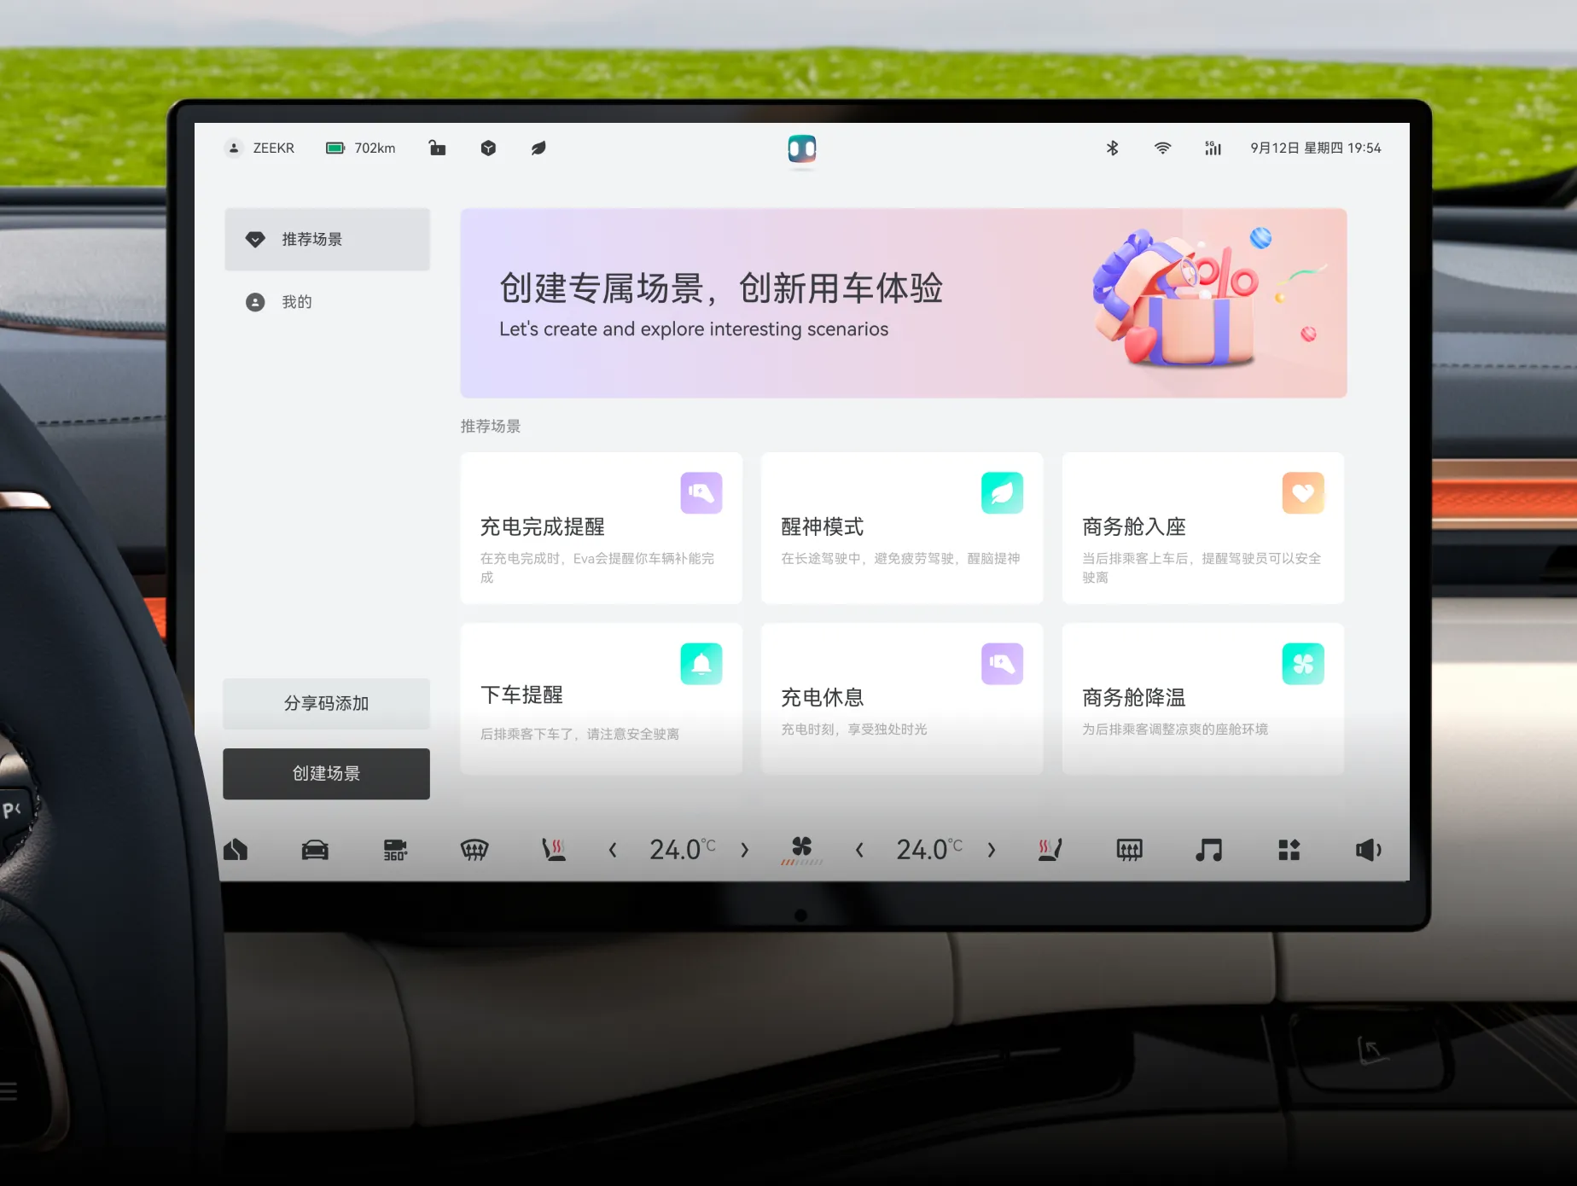Open the climate fan control
This screenshot has width=1577, height=1186.
(x=802, y=850)
